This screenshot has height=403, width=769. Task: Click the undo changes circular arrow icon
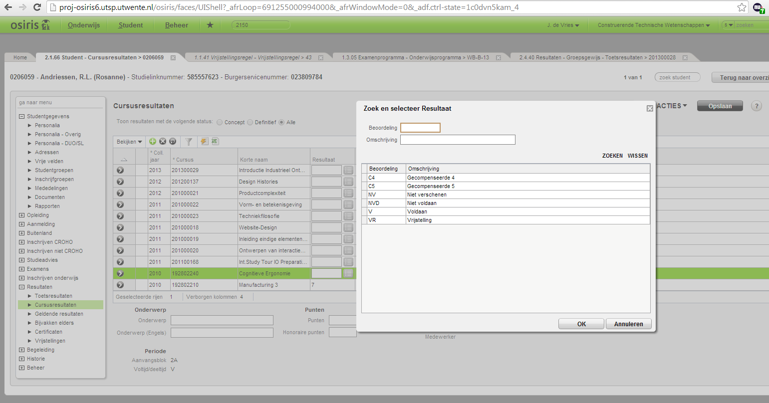(x=173, y=142)
